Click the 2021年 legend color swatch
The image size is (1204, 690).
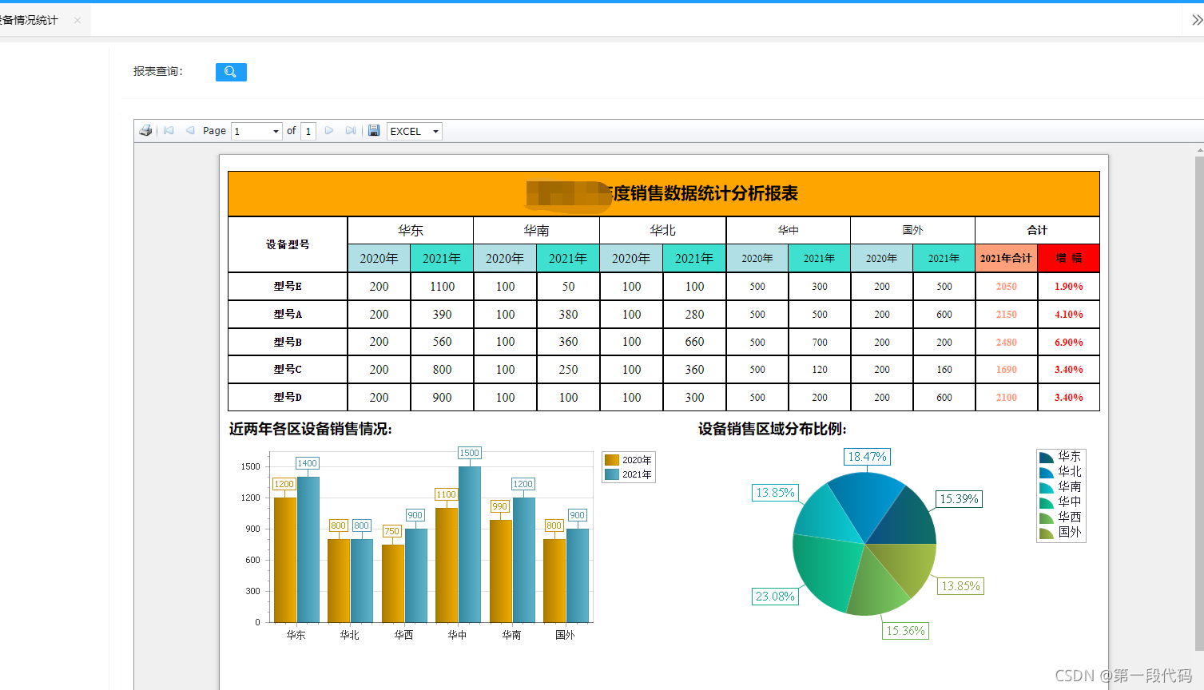point(612,474)
